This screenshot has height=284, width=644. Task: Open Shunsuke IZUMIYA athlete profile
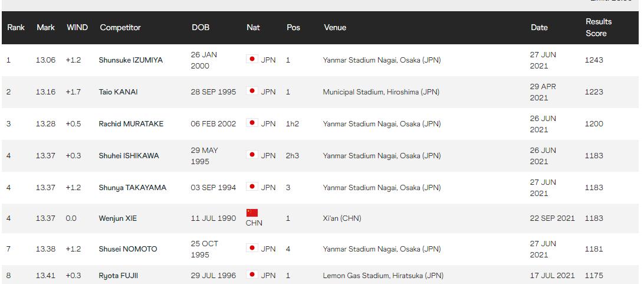(130, 60)
